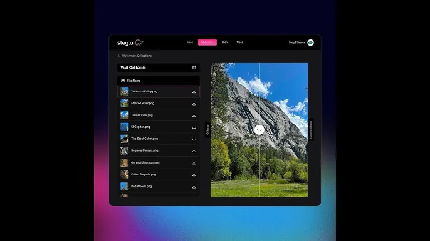Image resolution: width=430 pixels, height=241 pixels.
Task: Go back to Watermark Collections
Action: 135,56
